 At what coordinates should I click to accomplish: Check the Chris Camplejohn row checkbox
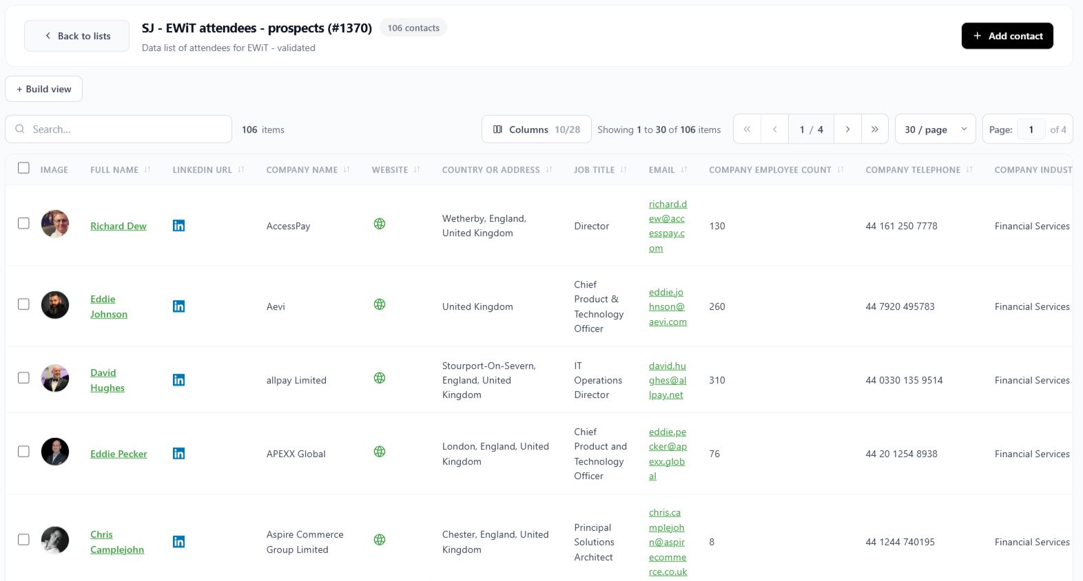tap(23, 540)
